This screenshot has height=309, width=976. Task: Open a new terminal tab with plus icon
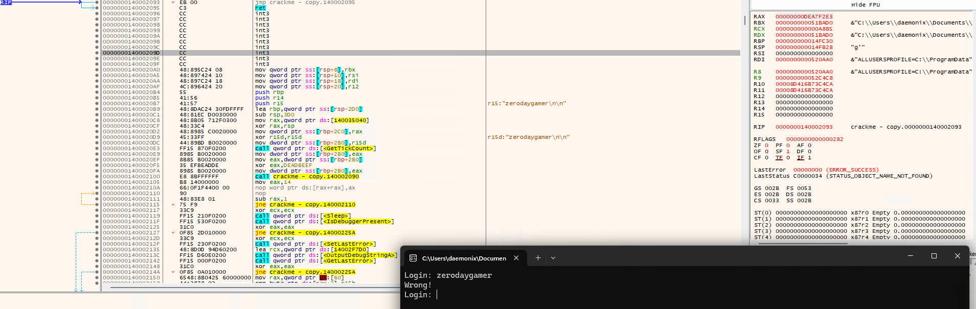click(538, 258)
